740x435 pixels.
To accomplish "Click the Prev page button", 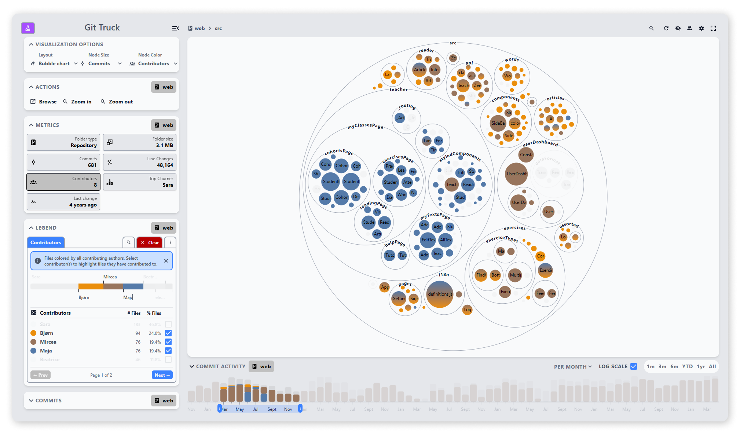I will (40, 375).
